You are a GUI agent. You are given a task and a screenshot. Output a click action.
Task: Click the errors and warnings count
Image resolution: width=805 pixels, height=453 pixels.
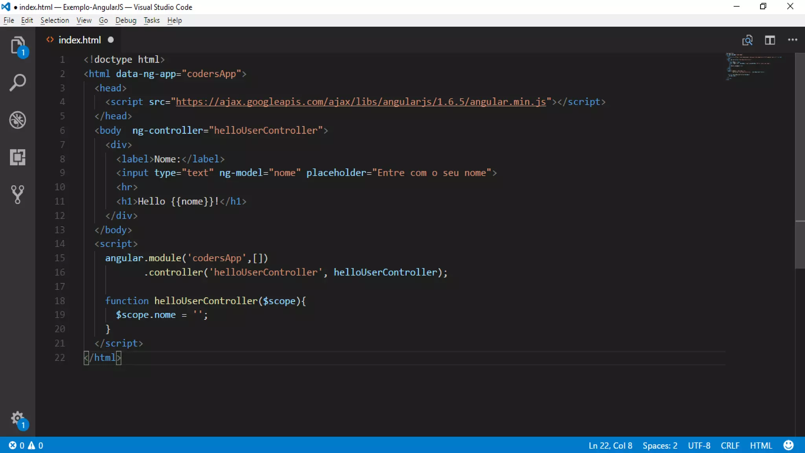click(26, 446)
